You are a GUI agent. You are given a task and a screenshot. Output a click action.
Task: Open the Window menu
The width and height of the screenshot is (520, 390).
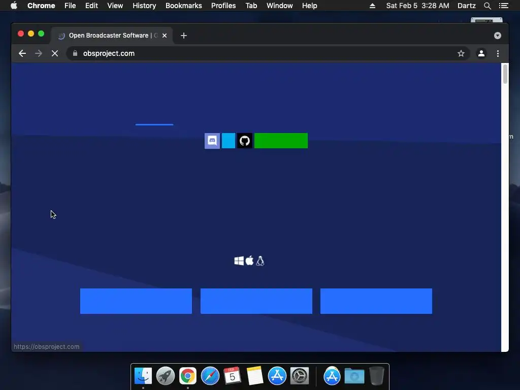click(x=280, y=6)
